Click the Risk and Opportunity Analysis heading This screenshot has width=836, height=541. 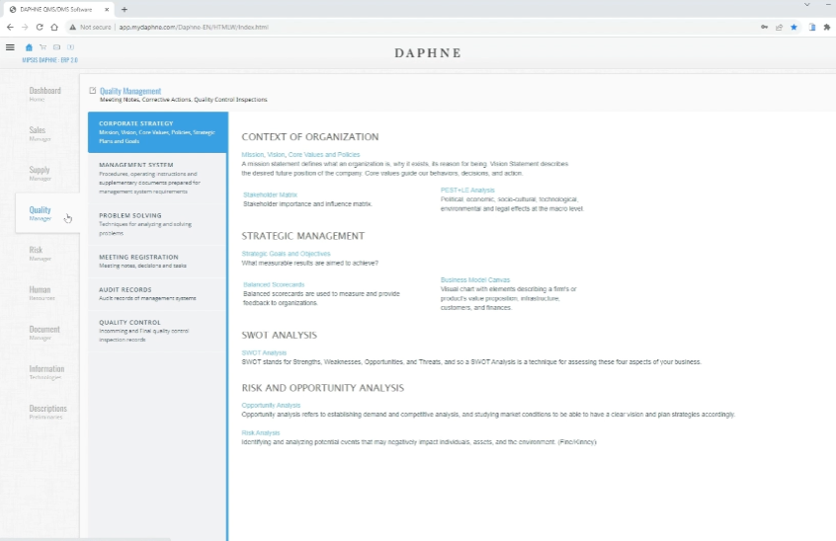click(322, 388)
